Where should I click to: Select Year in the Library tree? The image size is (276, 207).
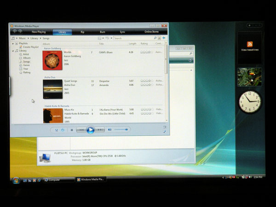click(x=26, y=69)
